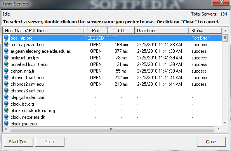Click the globe icon beside pool.ntp.org
The height and width of the screenshot is (151, 231).
coord(6,38)
